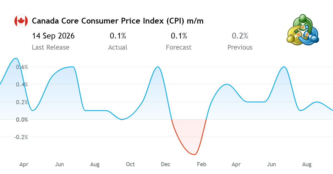The image size is (333, 174).
Task: Select the last Aug timeline label
Action: click(x=307, y=164)
